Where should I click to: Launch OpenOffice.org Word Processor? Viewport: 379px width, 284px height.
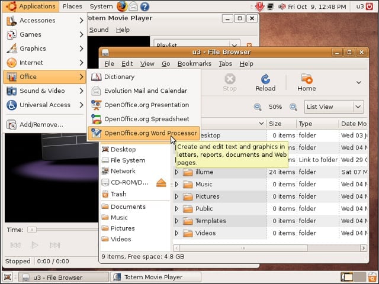(x=144, y=133)
